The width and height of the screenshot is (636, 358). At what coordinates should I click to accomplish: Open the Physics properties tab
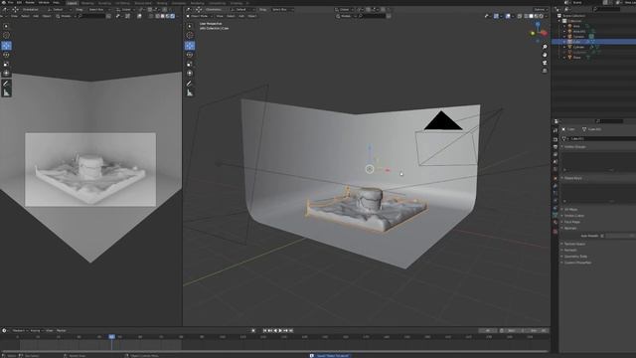click(x=556, y=201)
